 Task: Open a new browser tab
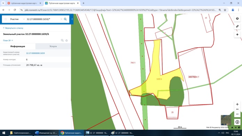tap(84, 3)
